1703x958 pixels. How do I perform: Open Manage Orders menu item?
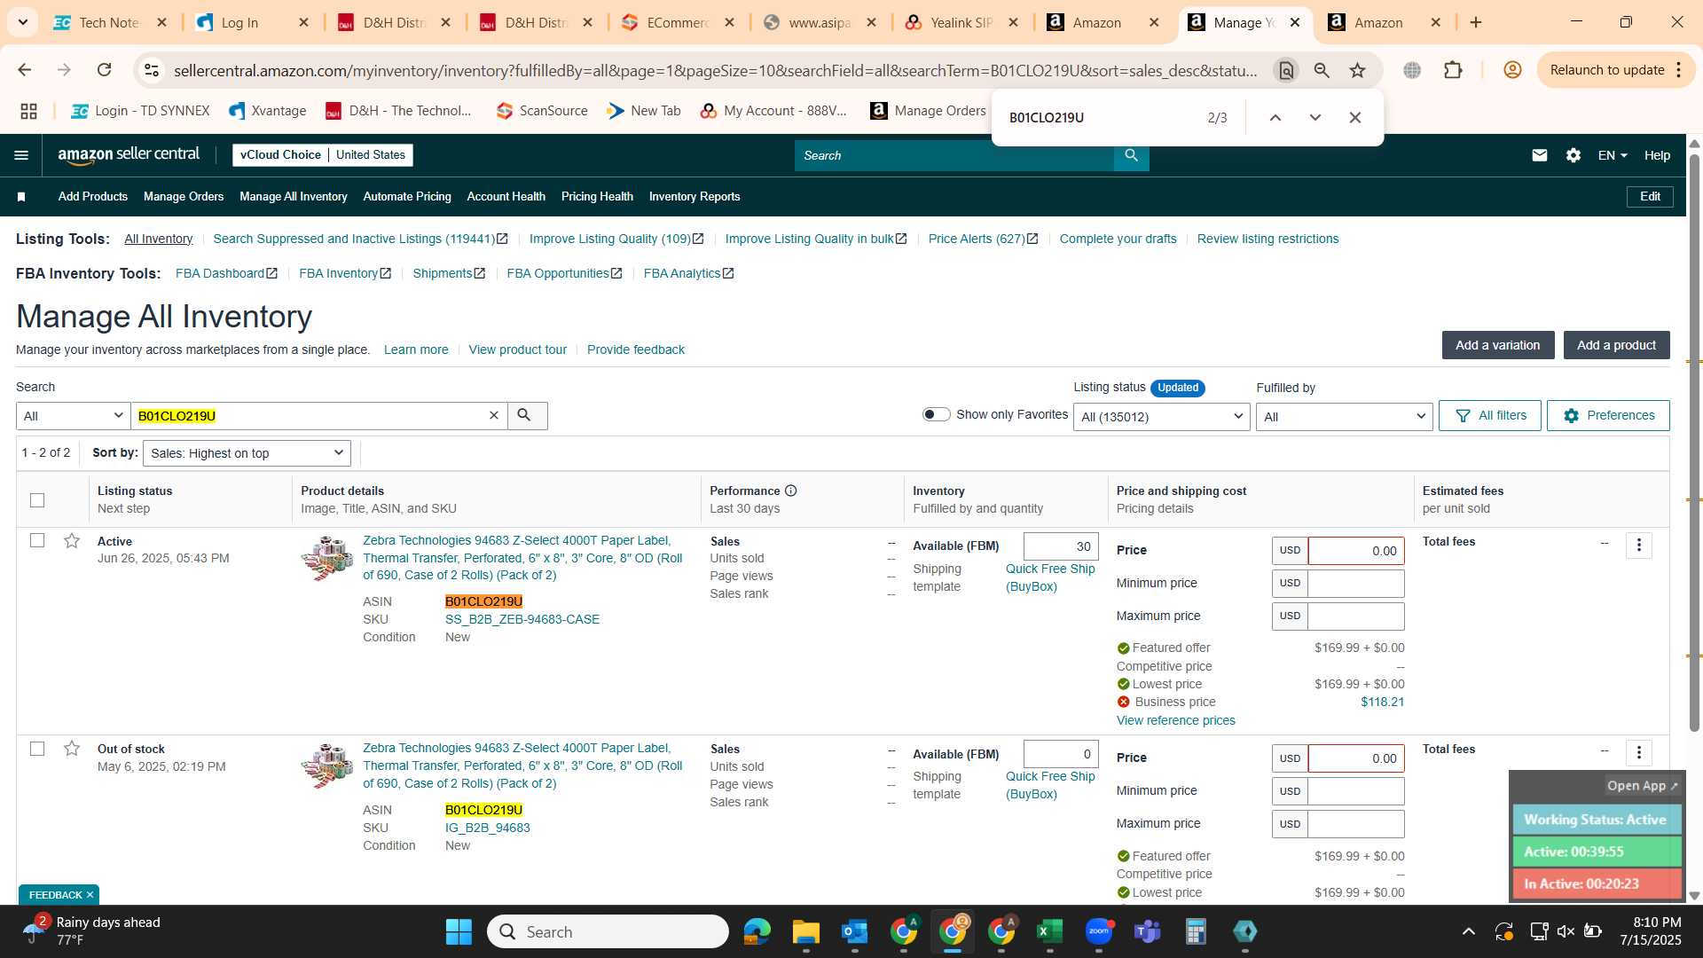point(184,197)
